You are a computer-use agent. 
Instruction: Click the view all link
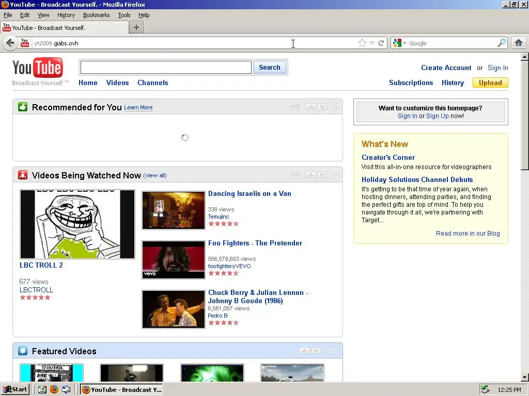(x=155, y=175)
